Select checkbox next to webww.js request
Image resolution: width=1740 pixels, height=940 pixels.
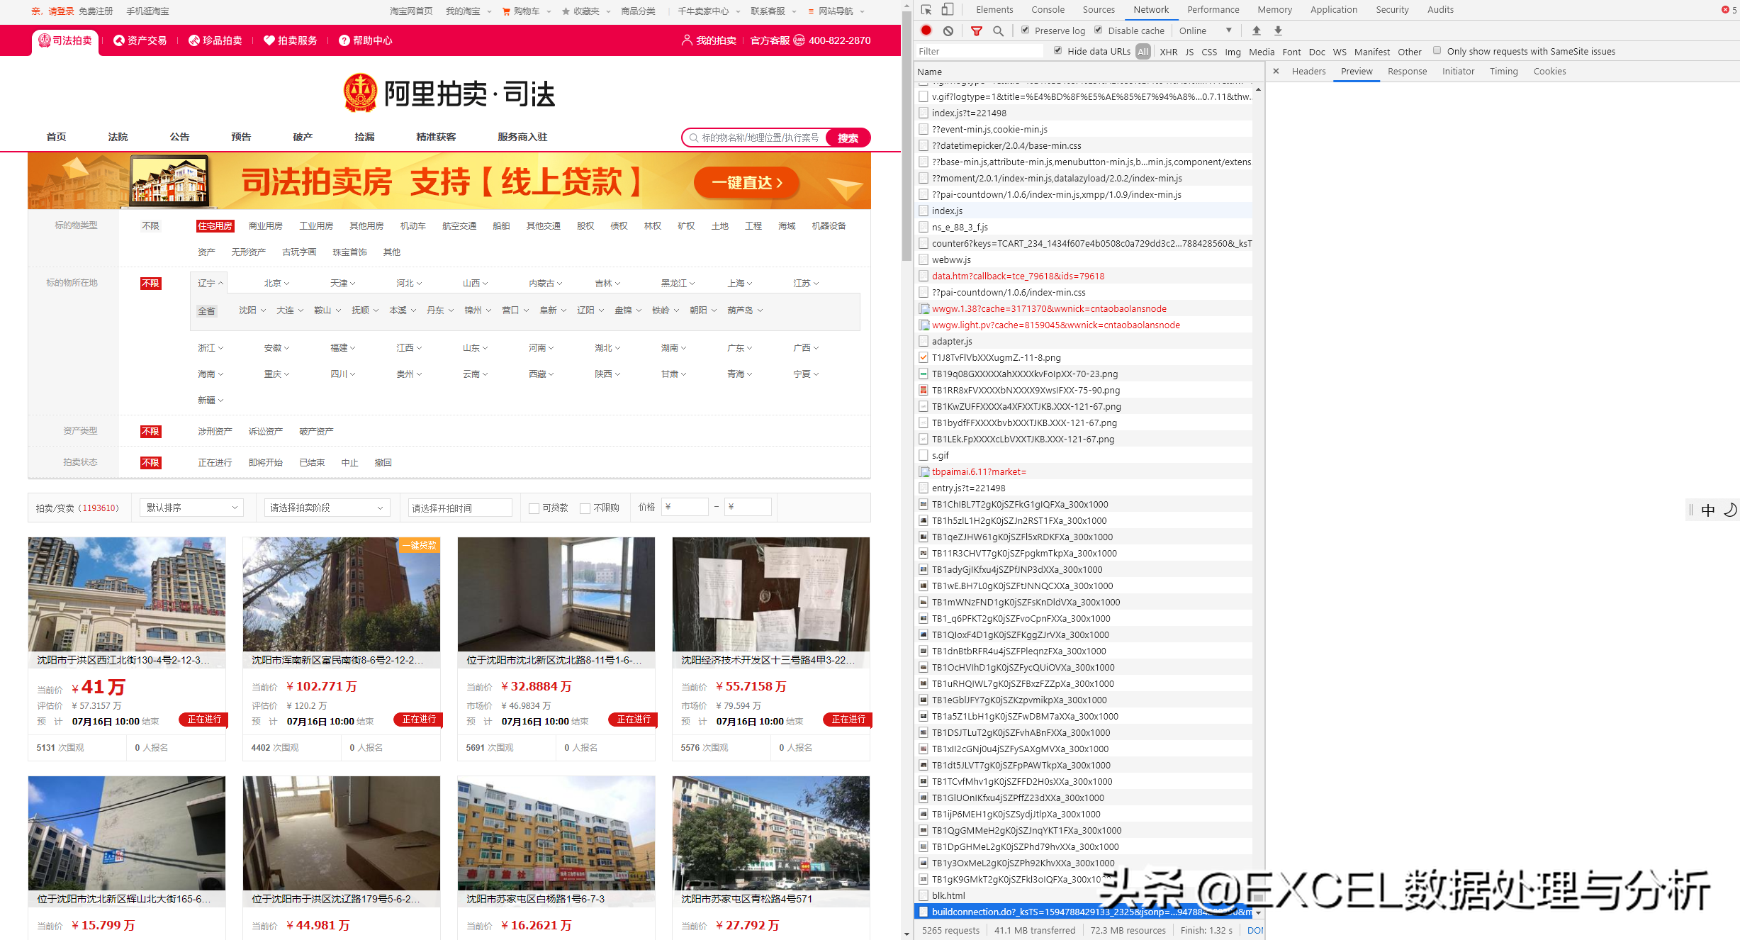tap(924, 259)
